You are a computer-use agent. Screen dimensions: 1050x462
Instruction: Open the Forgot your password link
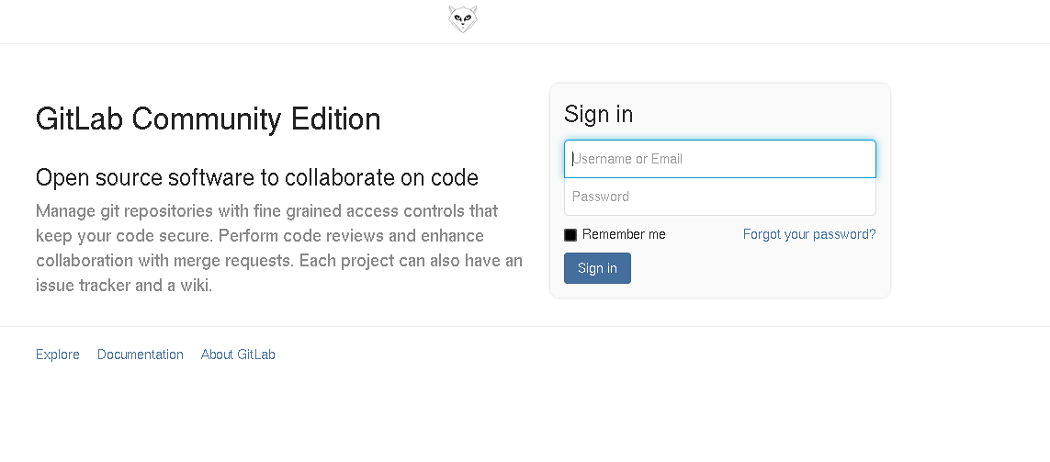tap(809, 234)
